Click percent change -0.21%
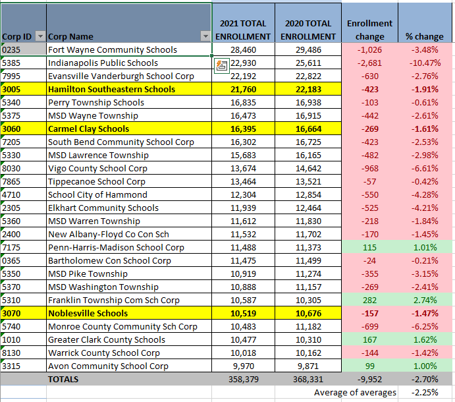The height and width of the screenshot is (402, 455). [425, 260]
